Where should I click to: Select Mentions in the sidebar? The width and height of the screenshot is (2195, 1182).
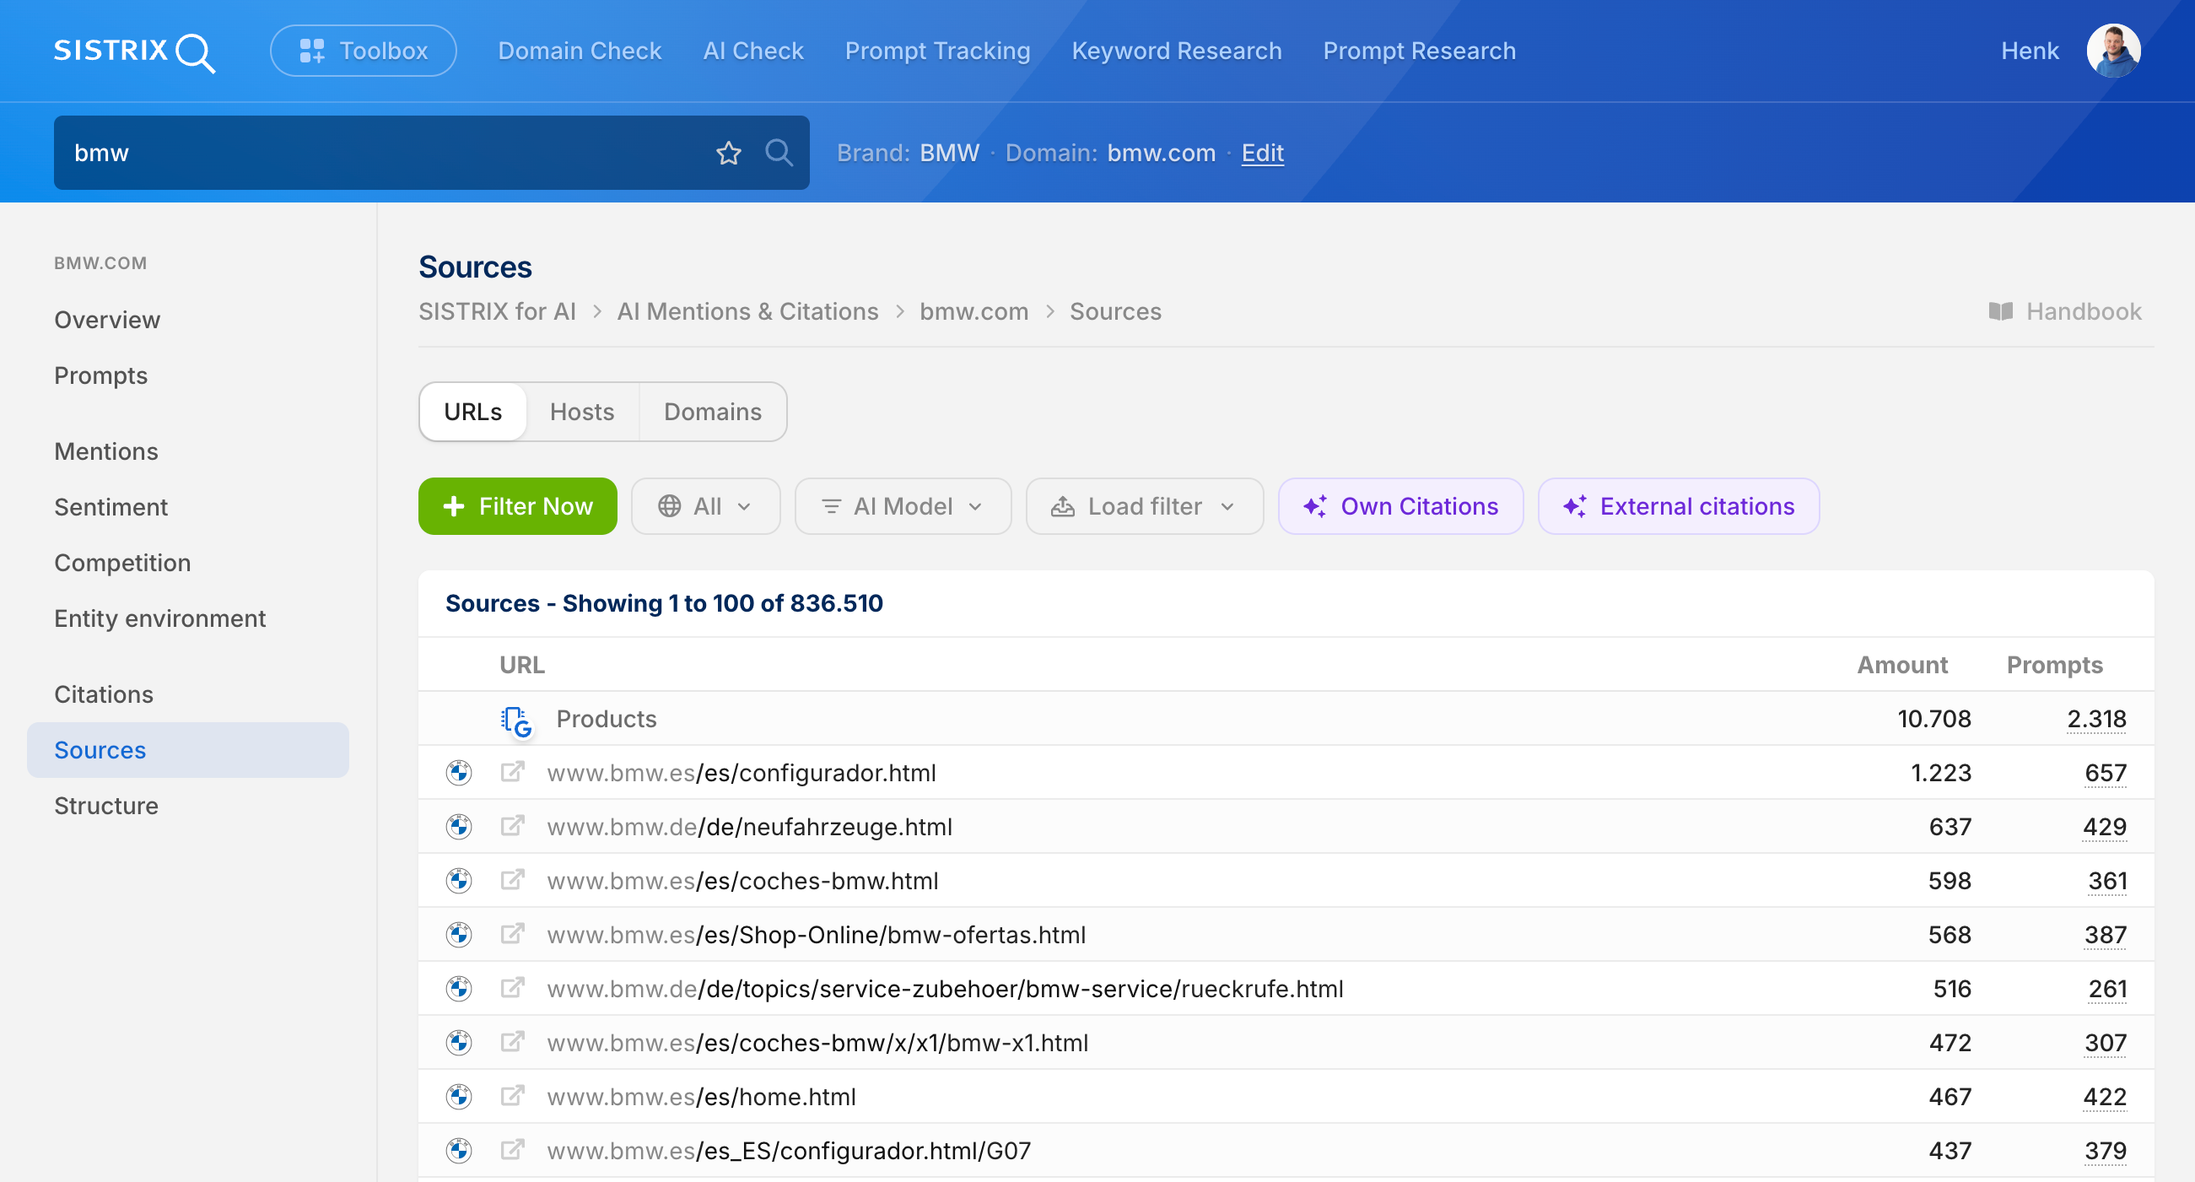coord(106,451)
